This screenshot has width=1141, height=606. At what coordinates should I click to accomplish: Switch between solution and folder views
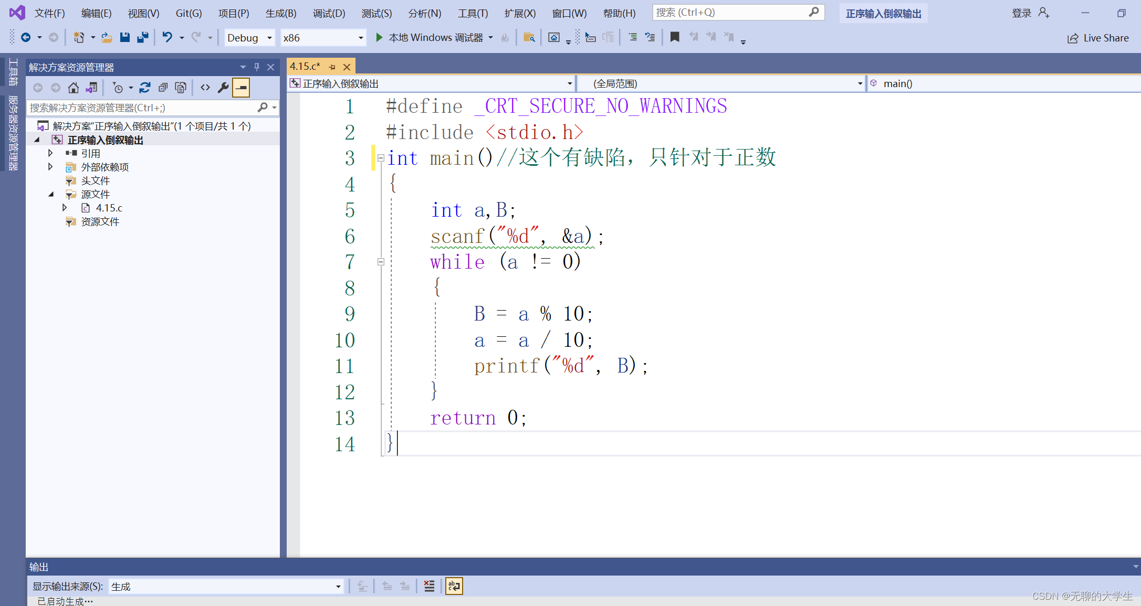point(91,88)
